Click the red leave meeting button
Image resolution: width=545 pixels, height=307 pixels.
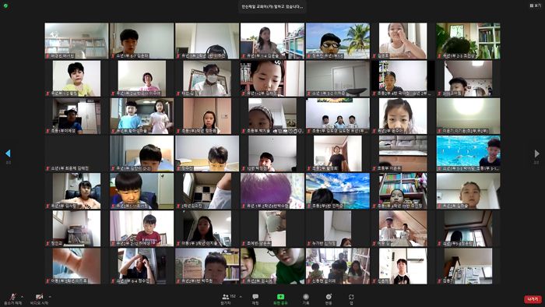tap(533, 299)
